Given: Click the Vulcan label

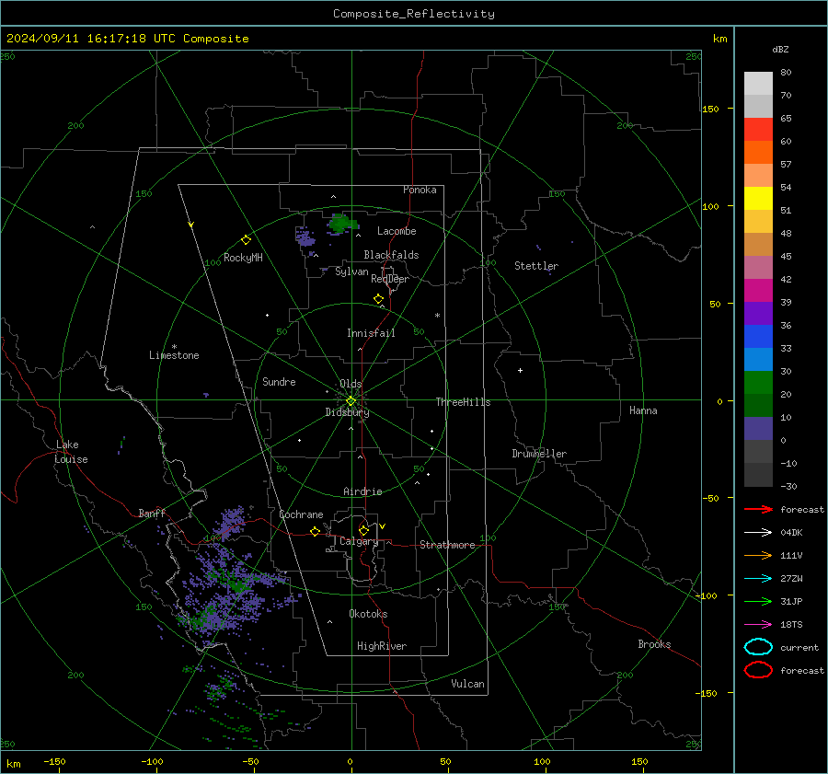Looking at the screenshot, I should [467, 684].
